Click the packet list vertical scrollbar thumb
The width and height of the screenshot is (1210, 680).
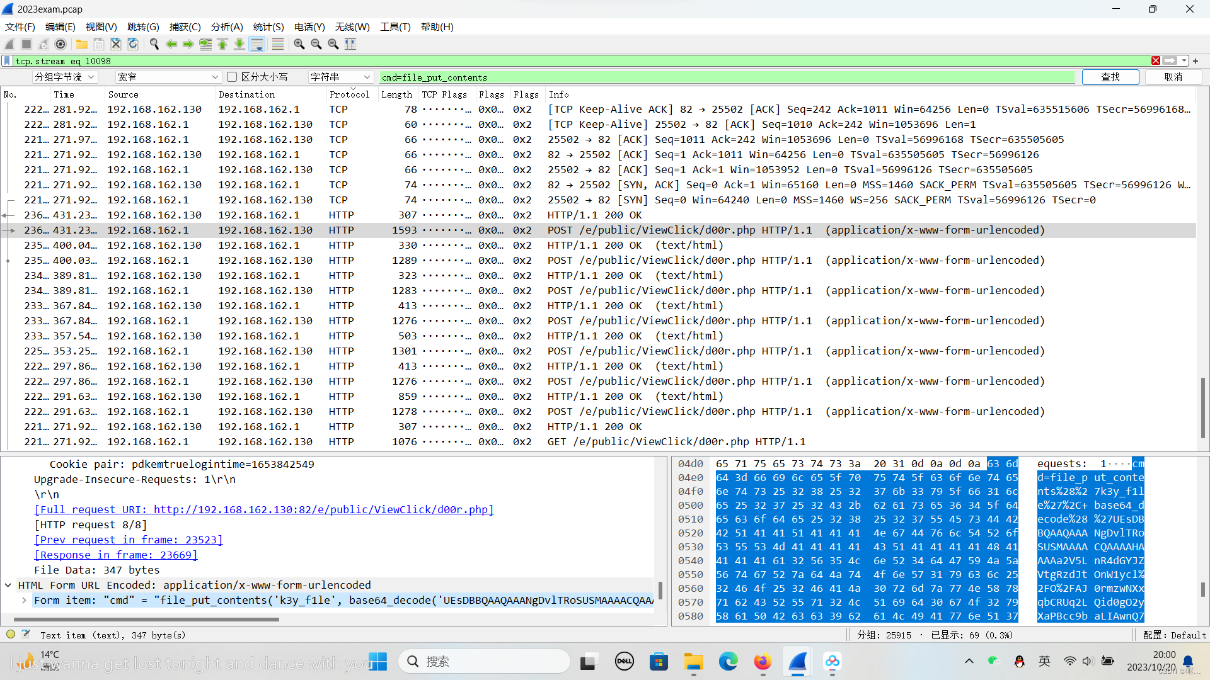coord(1202,407)
